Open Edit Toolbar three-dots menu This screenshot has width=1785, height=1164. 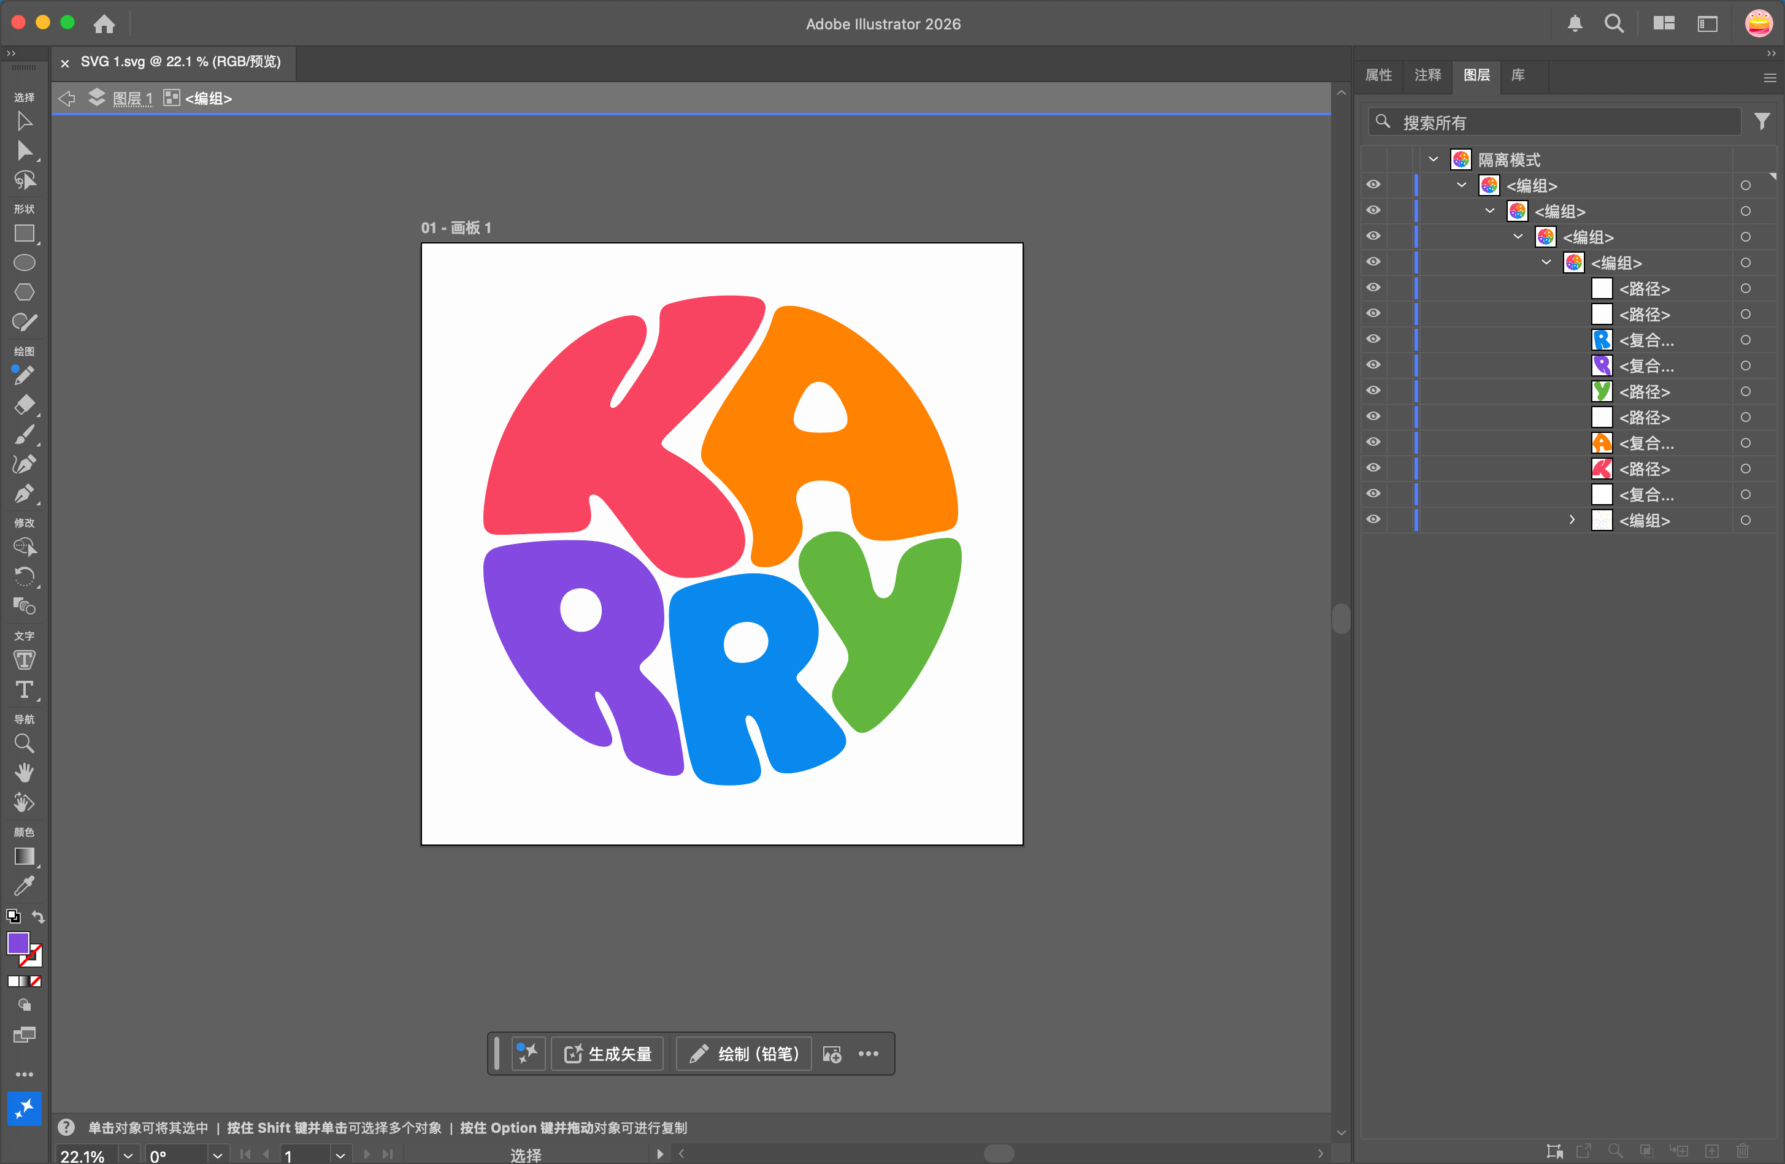(x=24, y=1074)
